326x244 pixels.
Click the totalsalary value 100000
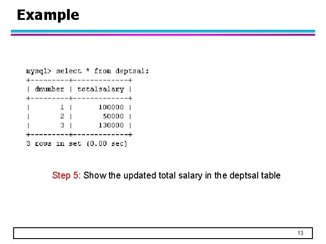tap(111, 107)
